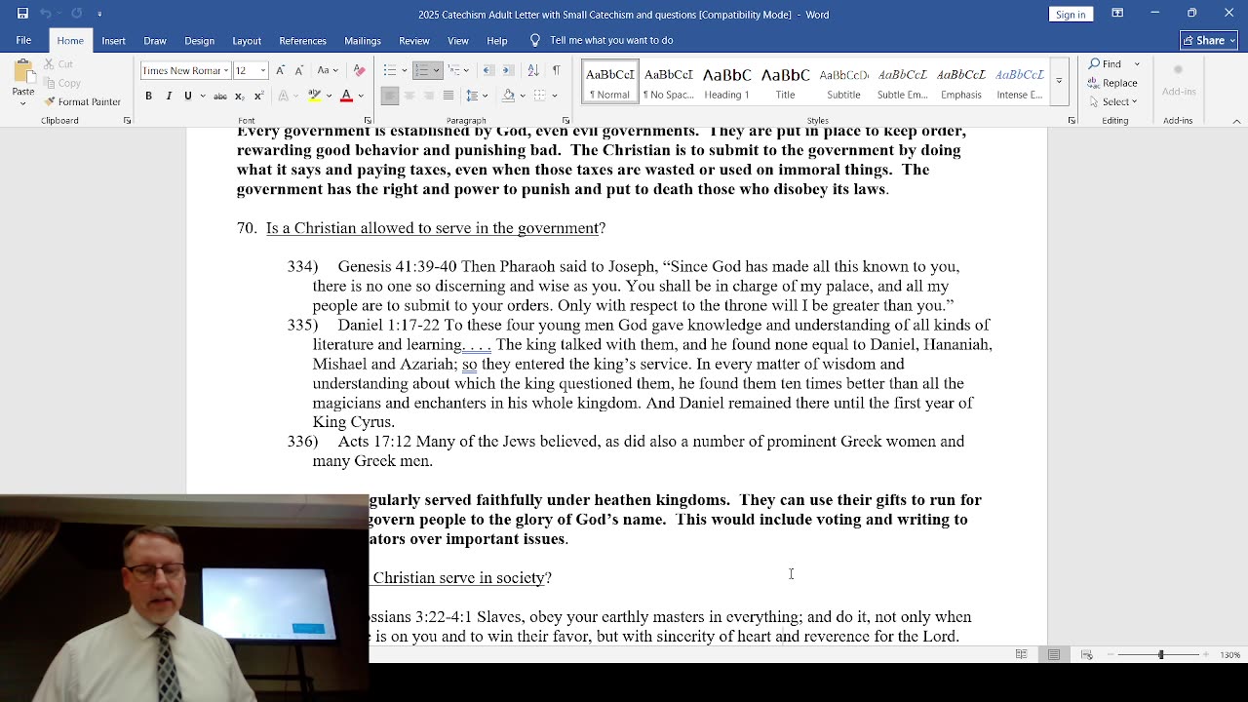Apply subscript formatting
The image size is (1248, 702).
coord(241,96)
